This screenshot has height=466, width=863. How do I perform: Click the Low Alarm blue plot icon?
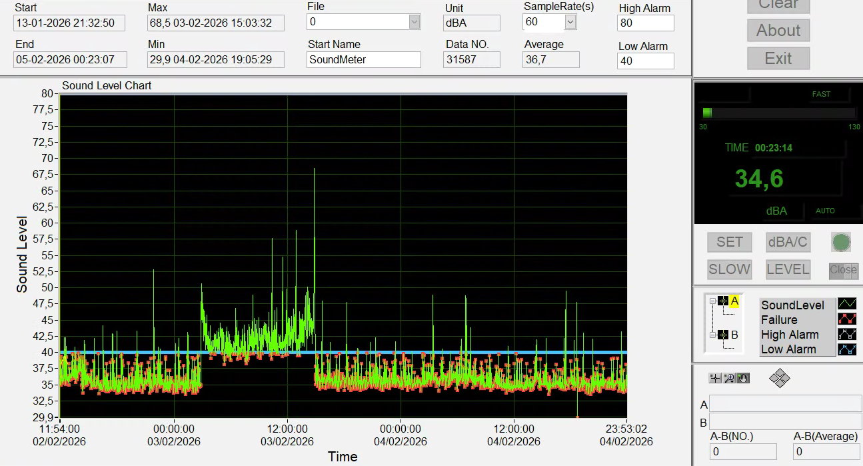pyautogui.click(x=847, y=349)
